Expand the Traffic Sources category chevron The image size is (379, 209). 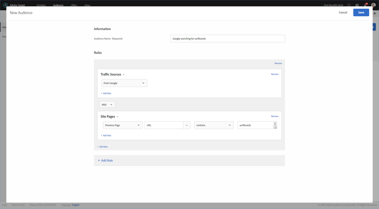(x=124, y=74)
